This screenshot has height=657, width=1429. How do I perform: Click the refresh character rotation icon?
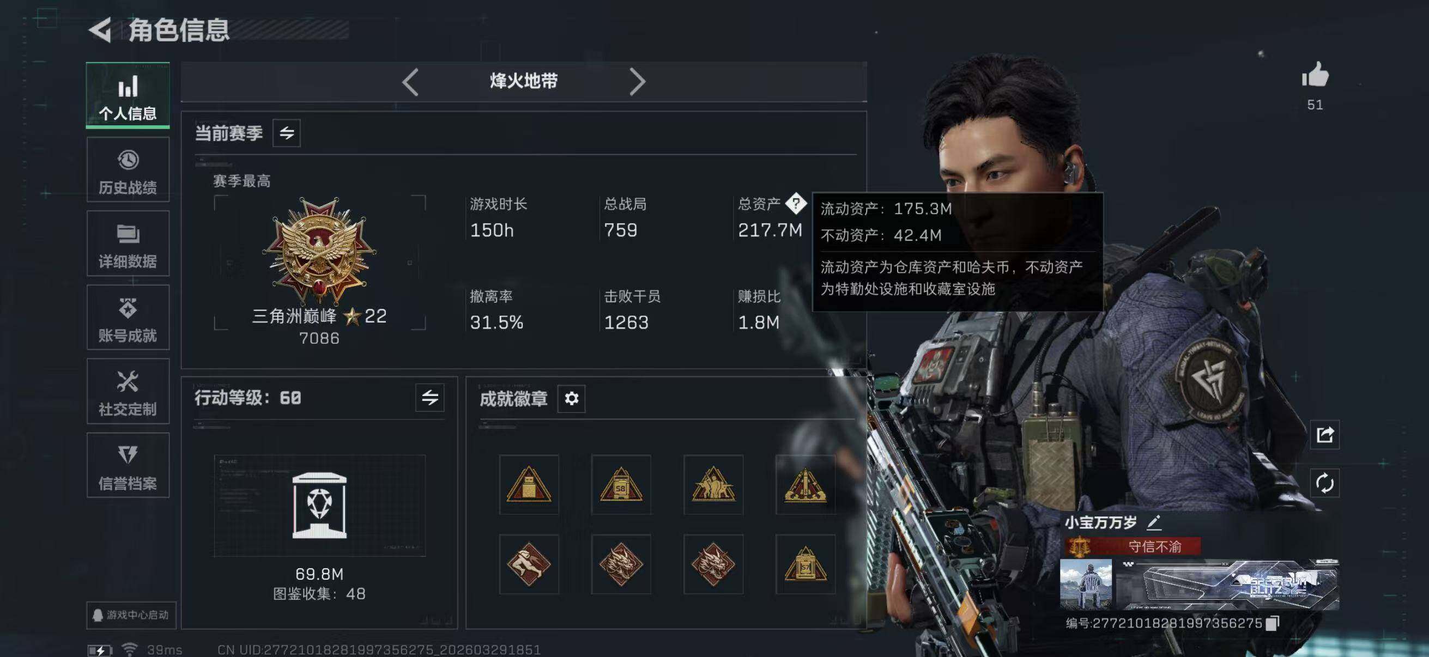click(1325, 483)
